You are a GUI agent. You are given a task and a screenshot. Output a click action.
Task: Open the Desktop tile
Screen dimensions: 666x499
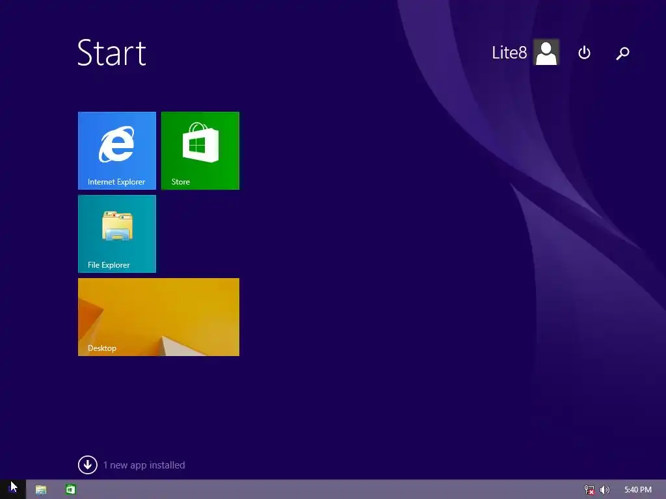click(x=159, y=317)
